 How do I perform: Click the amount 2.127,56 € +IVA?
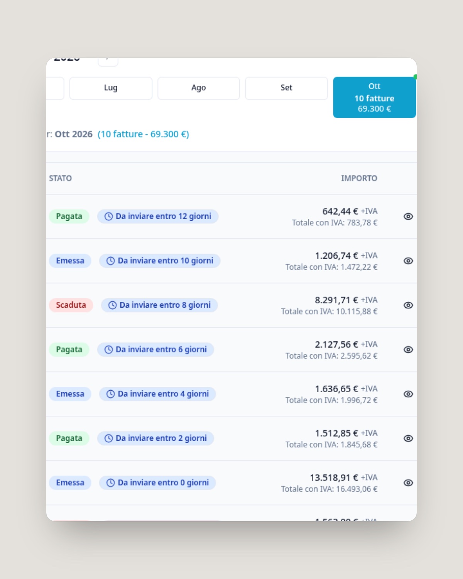(x=346, y=345)
